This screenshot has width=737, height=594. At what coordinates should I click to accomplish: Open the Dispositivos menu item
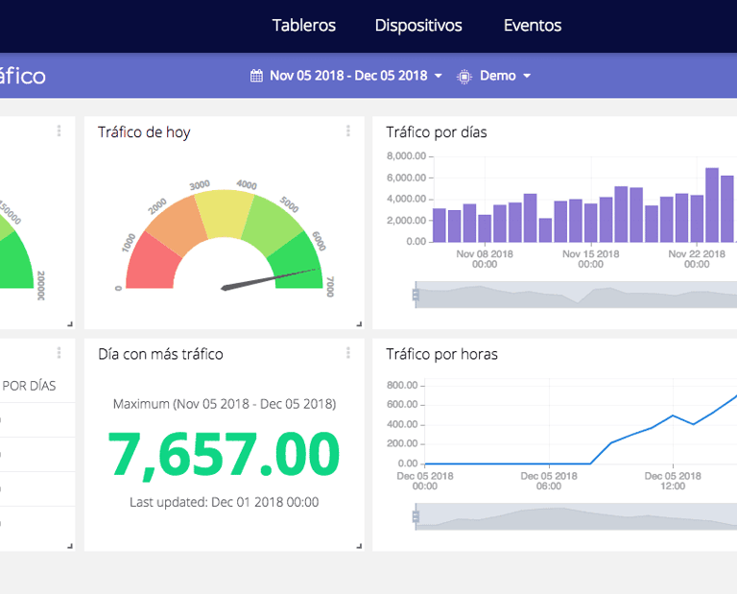(418, 25)
